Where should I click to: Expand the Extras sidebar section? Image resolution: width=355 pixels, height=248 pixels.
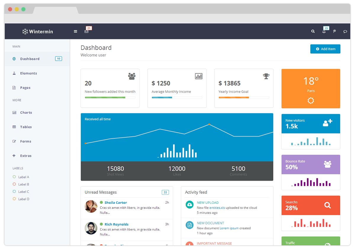pos(26,156)
